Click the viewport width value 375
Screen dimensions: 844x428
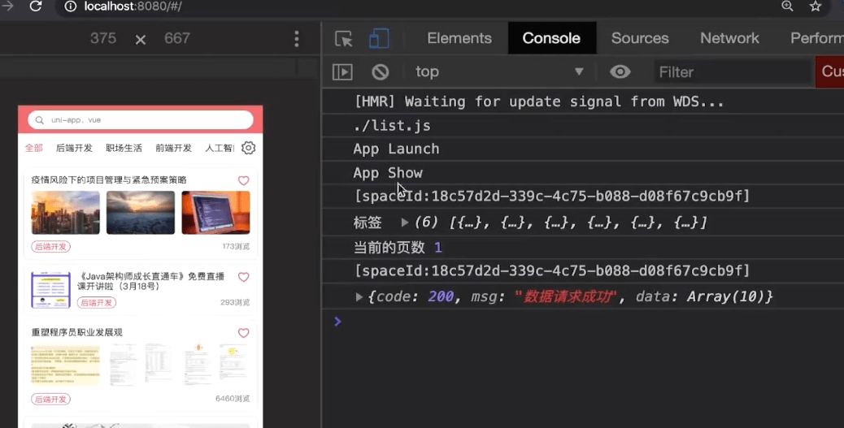103,38
